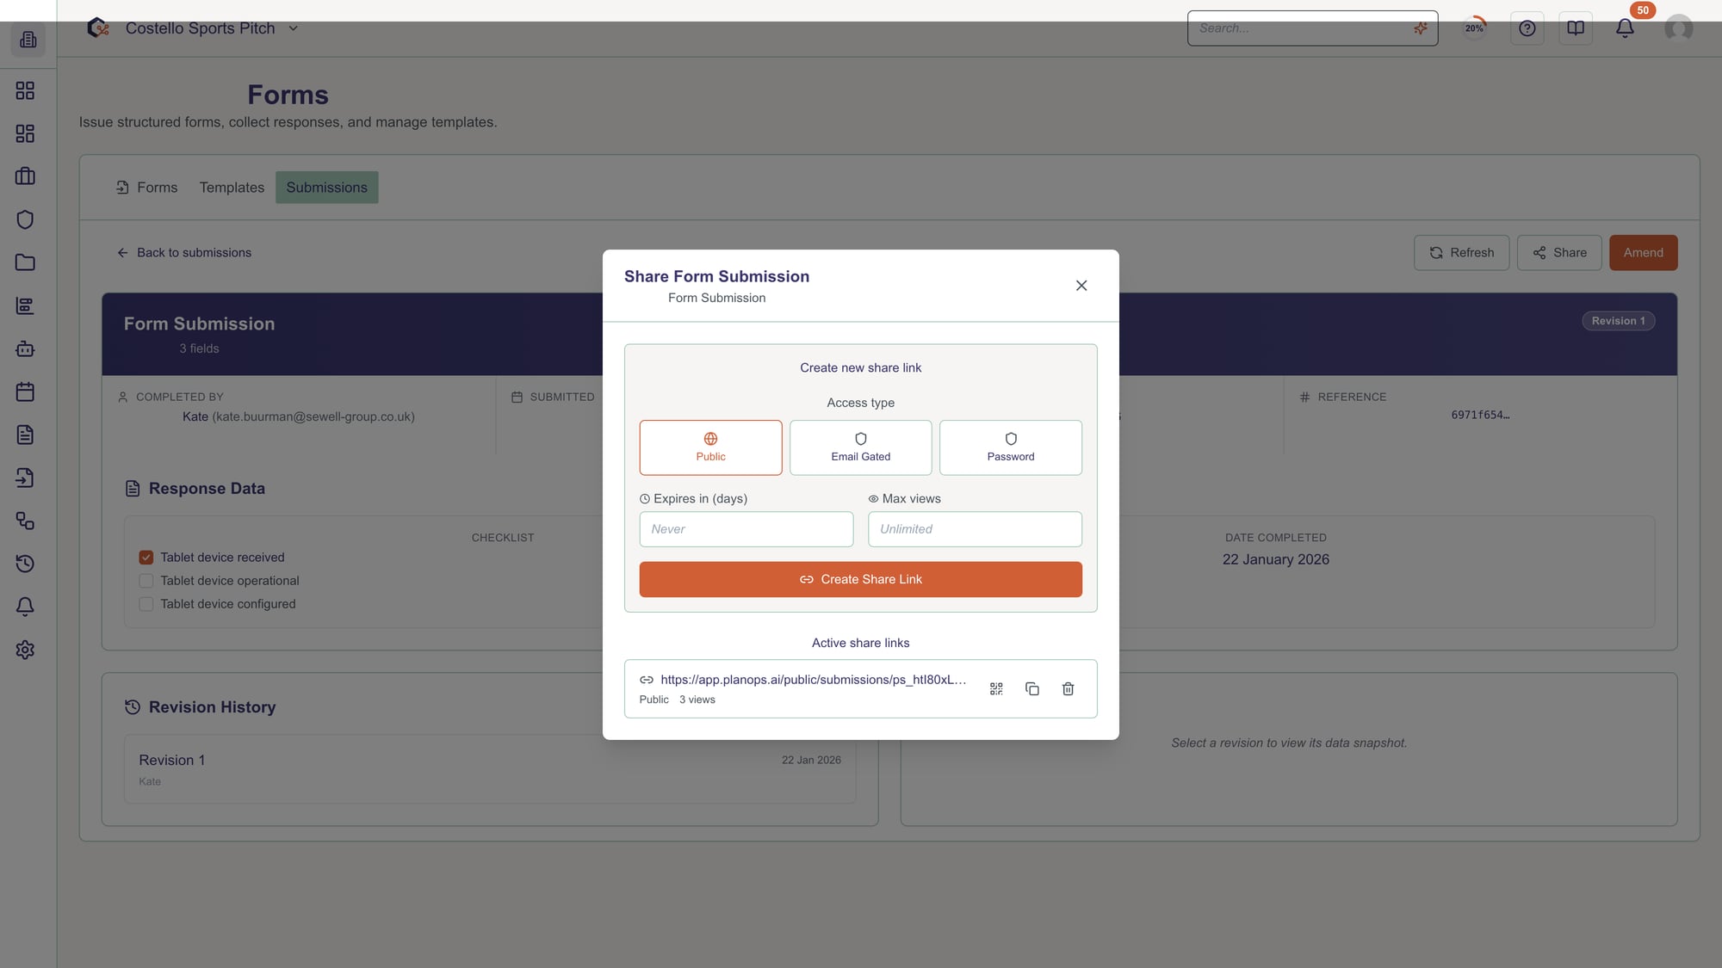The width and height of the screenshot is (1722, 968).
Task: Click the 20% progress indicator
Action: [1474, 28]
